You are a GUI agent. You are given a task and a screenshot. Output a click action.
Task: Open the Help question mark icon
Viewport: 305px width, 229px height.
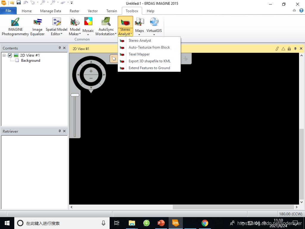click(x=301, y=10)
